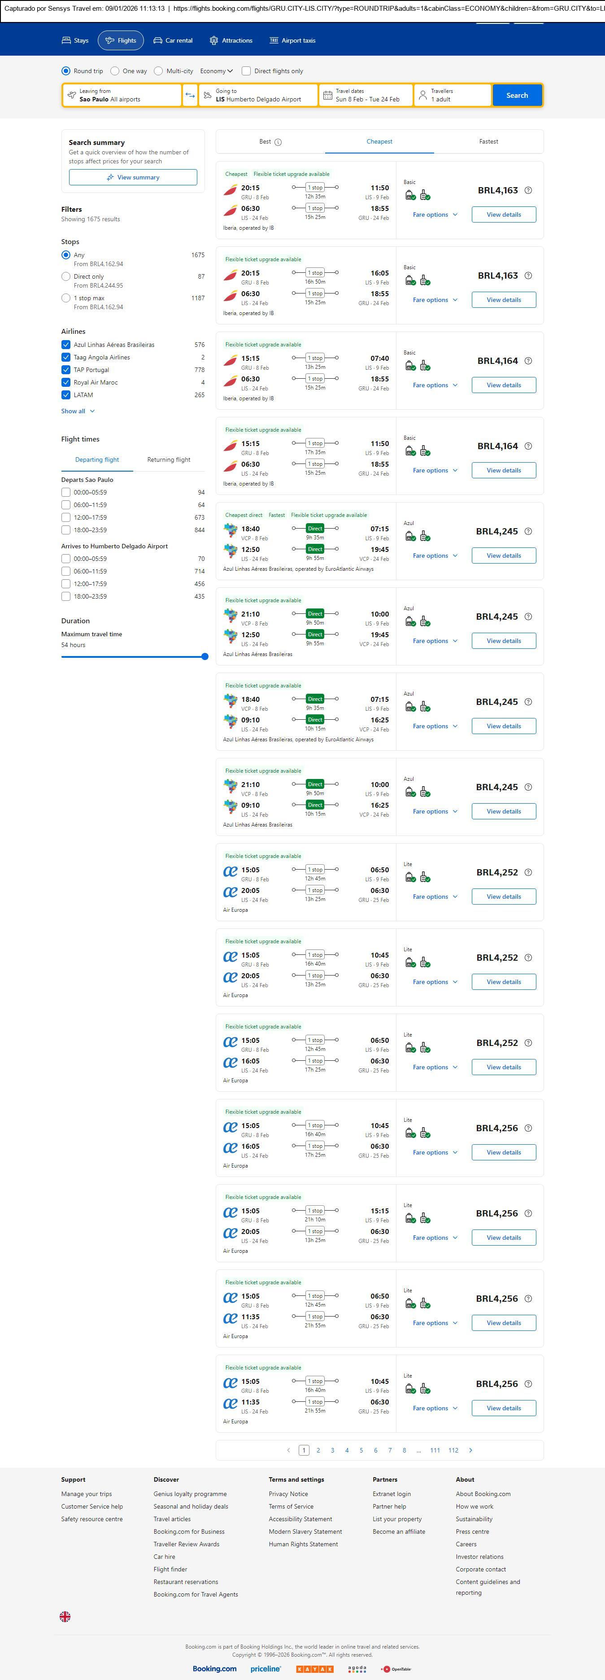Click the swap origin and destination arrows icon
Image resolution: width=605 pixels, height=1680 pixels.
pos(190,95)
